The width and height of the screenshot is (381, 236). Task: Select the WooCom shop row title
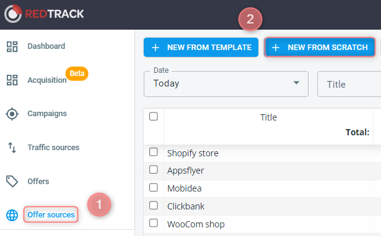196,224
